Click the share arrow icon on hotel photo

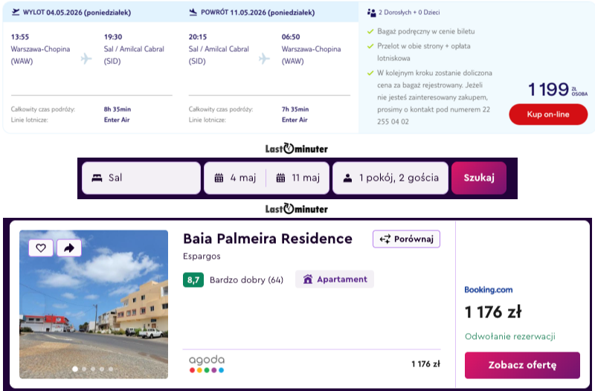click(x=68, y=248)
